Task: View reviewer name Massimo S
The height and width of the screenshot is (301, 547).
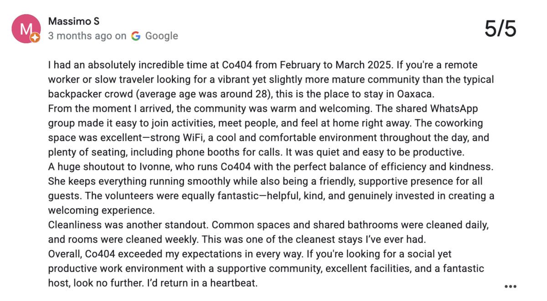Action: point(73,21)
